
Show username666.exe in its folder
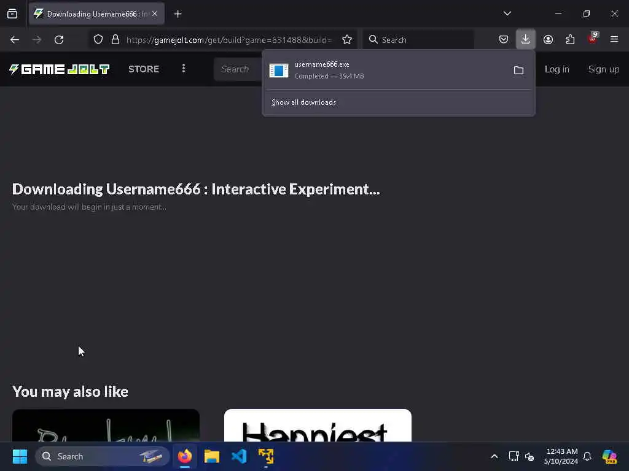518,70
